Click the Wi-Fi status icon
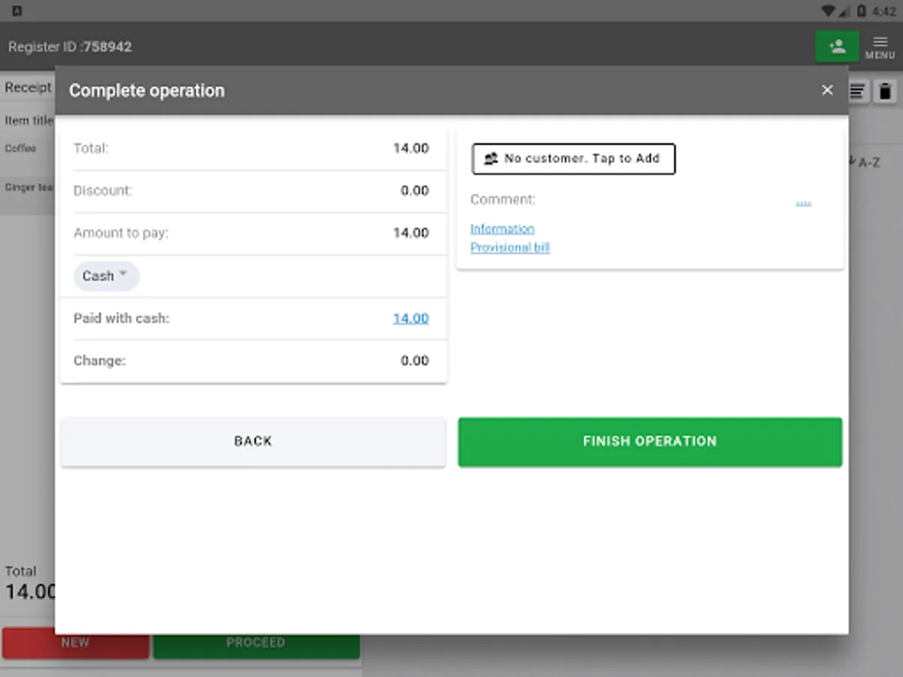903x677 pixels. (x=828, y=11)
